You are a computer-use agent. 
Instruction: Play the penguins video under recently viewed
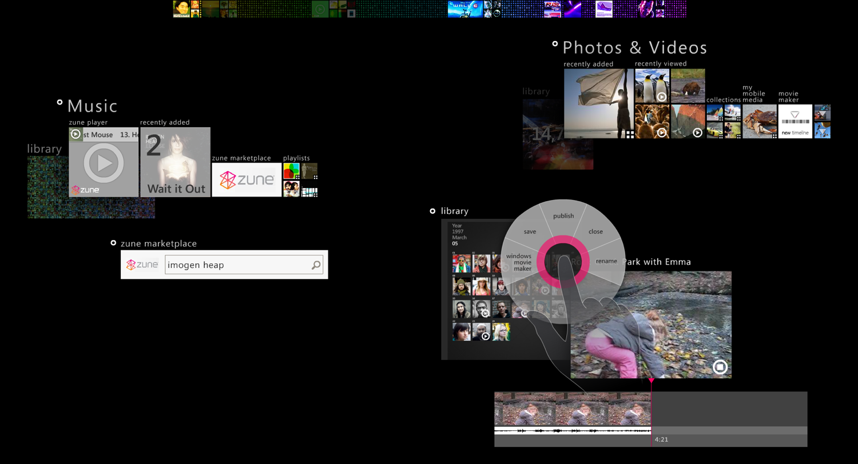(663, 95)
